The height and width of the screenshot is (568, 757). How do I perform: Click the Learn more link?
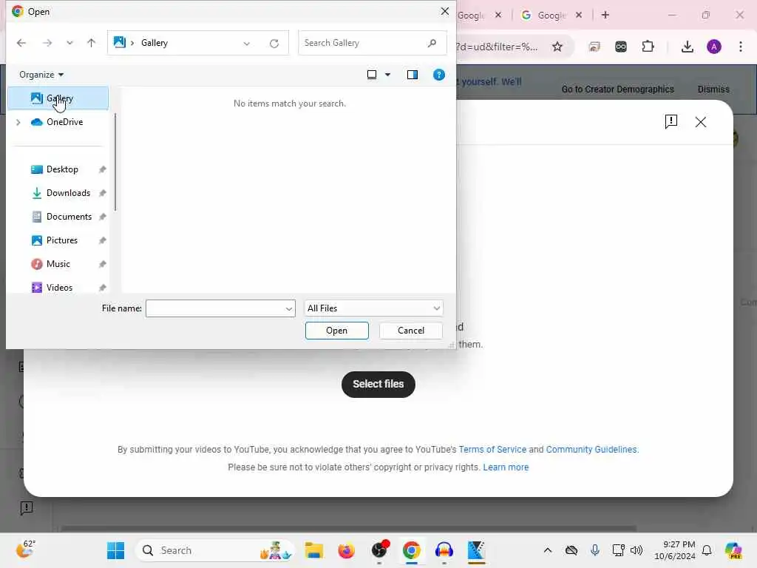pyautogui.click(x=506, y=467)
